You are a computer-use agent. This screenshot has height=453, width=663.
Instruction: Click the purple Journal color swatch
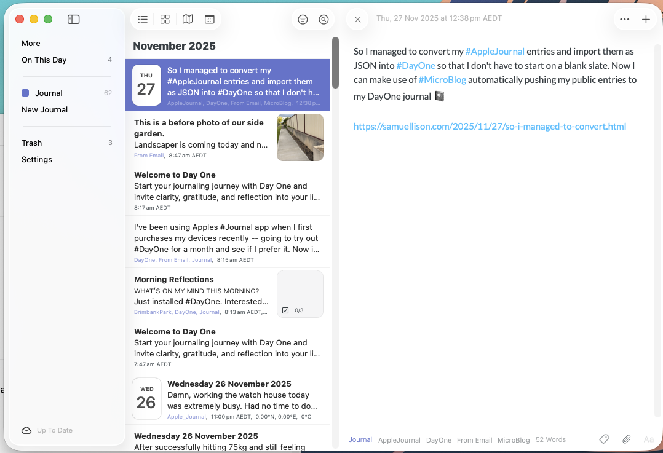click(x=25, y=93)
